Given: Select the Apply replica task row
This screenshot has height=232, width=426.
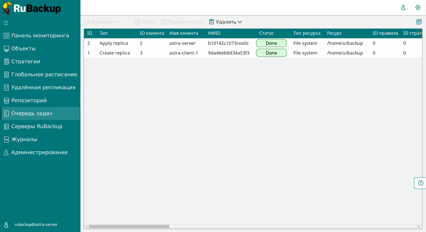Looking at the screenshot, I should (114, 43).
